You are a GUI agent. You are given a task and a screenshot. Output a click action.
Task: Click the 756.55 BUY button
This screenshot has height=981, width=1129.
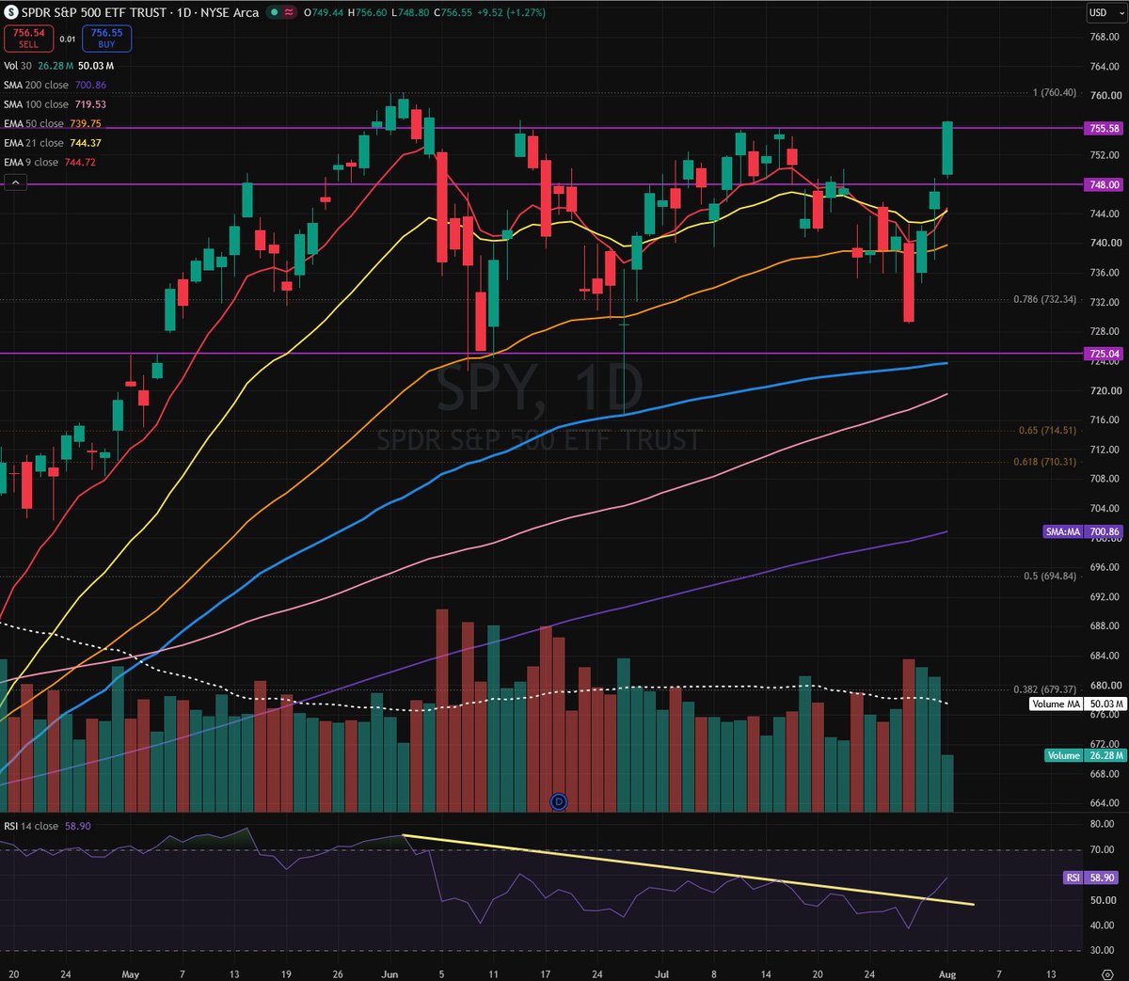106,38
